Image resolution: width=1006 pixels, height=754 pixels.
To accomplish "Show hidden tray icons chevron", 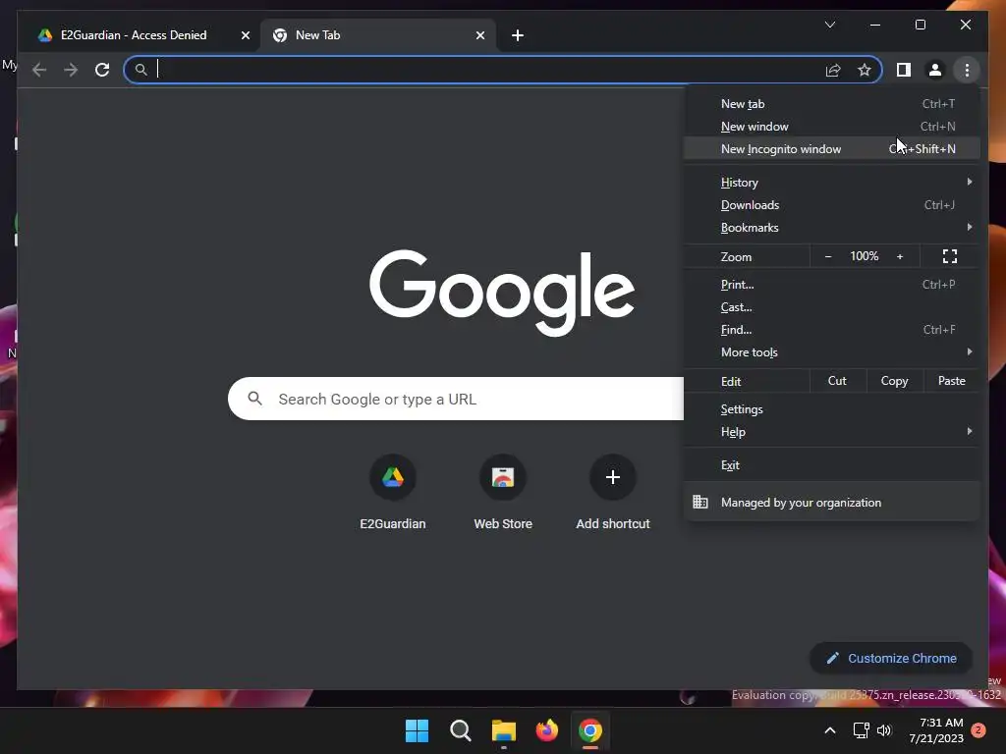I will (829, 730).
